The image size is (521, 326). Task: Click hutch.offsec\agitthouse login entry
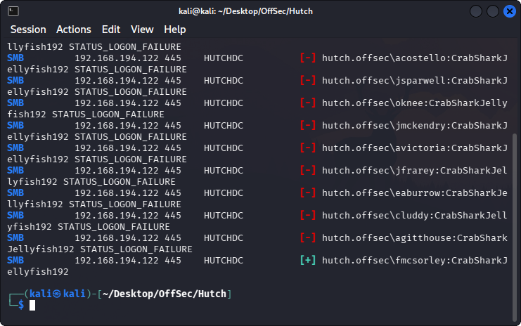(415, 238)
